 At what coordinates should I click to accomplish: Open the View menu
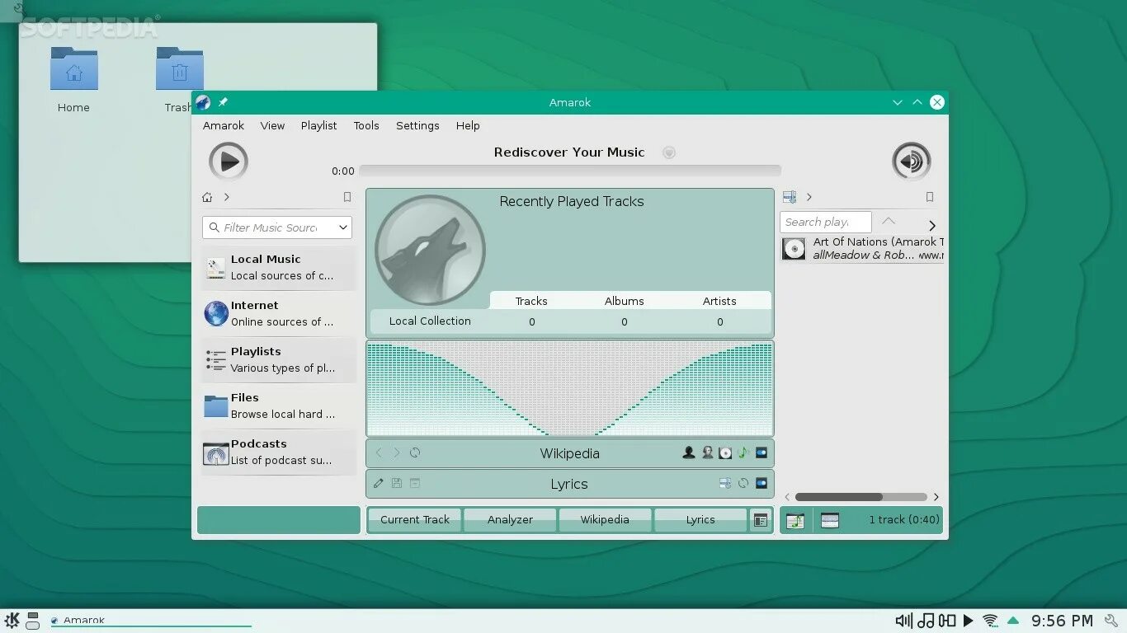point(272,125)
